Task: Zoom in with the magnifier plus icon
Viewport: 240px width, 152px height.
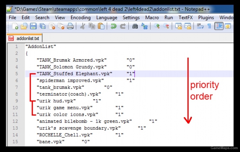Action: point(157,26)
